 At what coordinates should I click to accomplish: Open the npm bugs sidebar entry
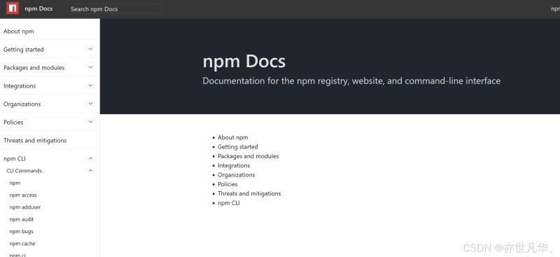22,232
